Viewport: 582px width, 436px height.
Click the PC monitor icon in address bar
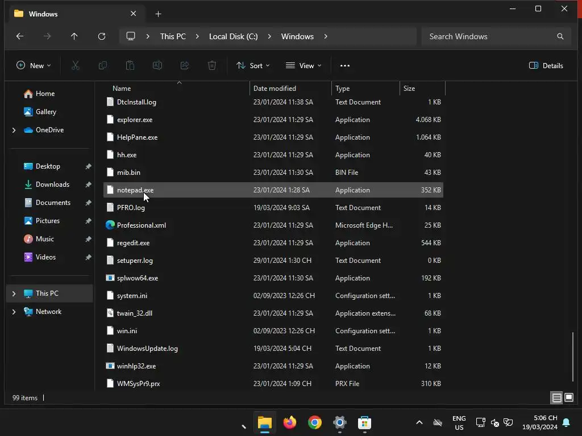(131, 36)
